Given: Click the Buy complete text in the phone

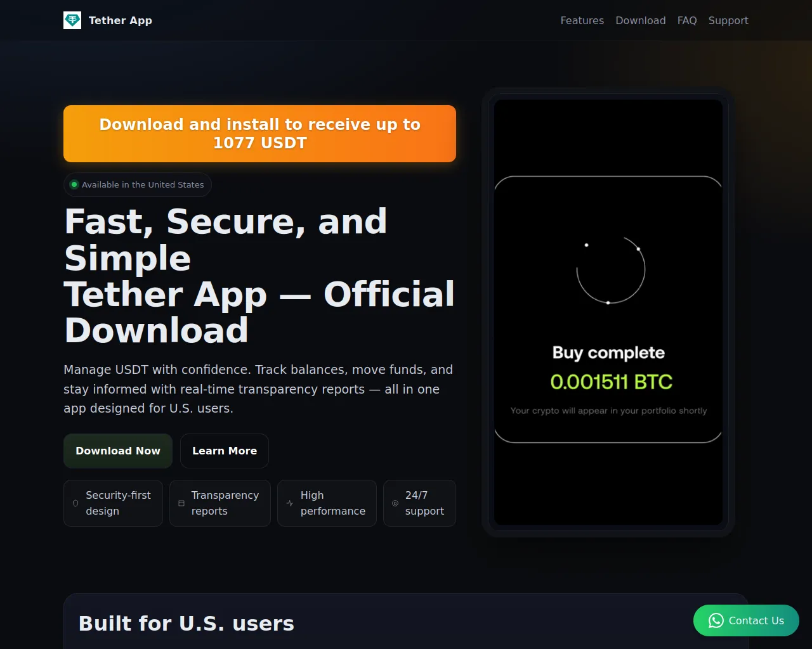Looking at the screenshot, I should (608, 352).
